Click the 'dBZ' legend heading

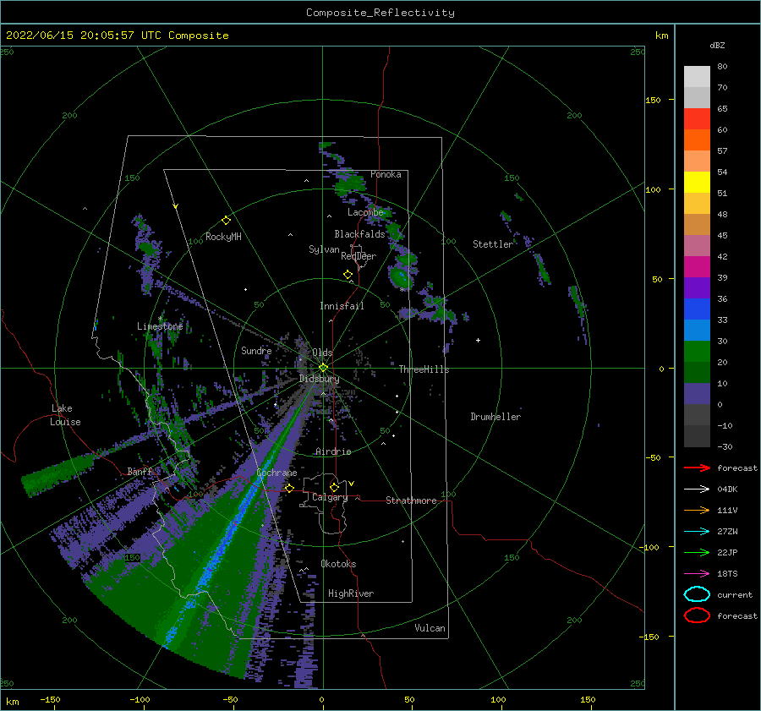(717, 45)
